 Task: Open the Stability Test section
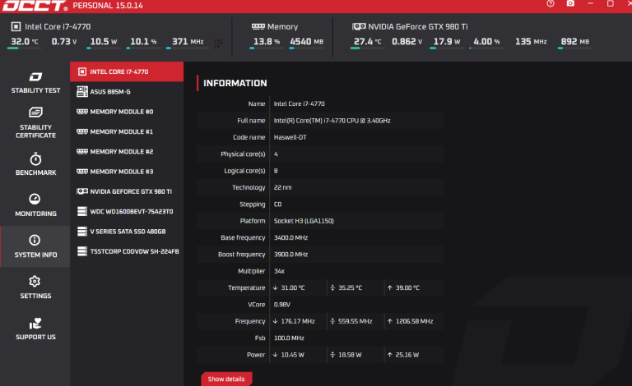[x=35, y=83]
